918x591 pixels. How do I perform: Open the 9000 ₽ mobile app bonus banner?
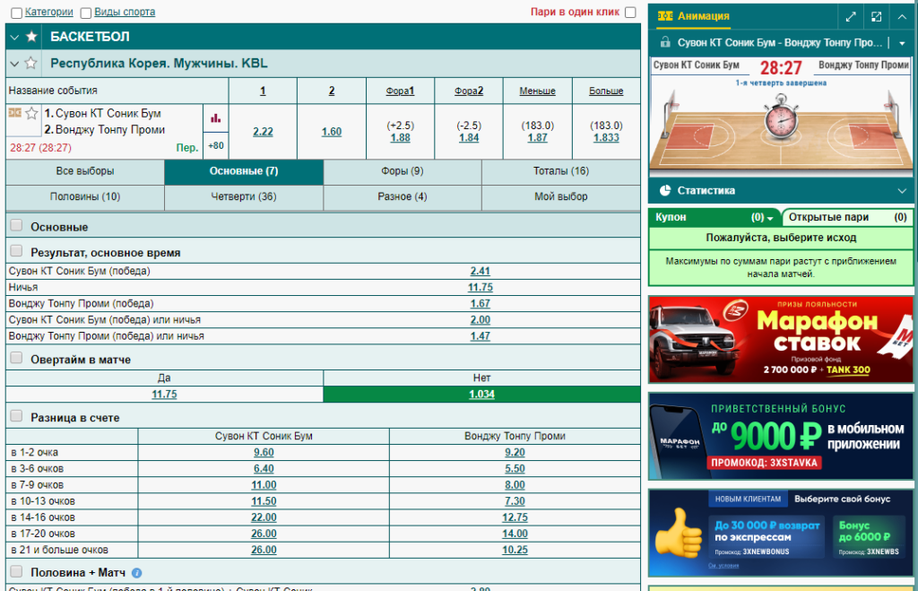click(x=781, y=437)
